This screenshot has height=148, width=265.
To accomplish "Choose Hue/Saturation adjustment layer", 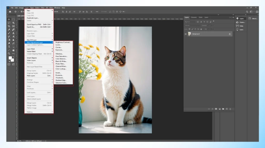I will [x=63, y=56].
